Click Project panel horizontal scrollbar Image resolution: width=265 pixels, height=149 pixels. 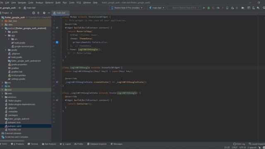pyautogui.click(x=12, y=141)
